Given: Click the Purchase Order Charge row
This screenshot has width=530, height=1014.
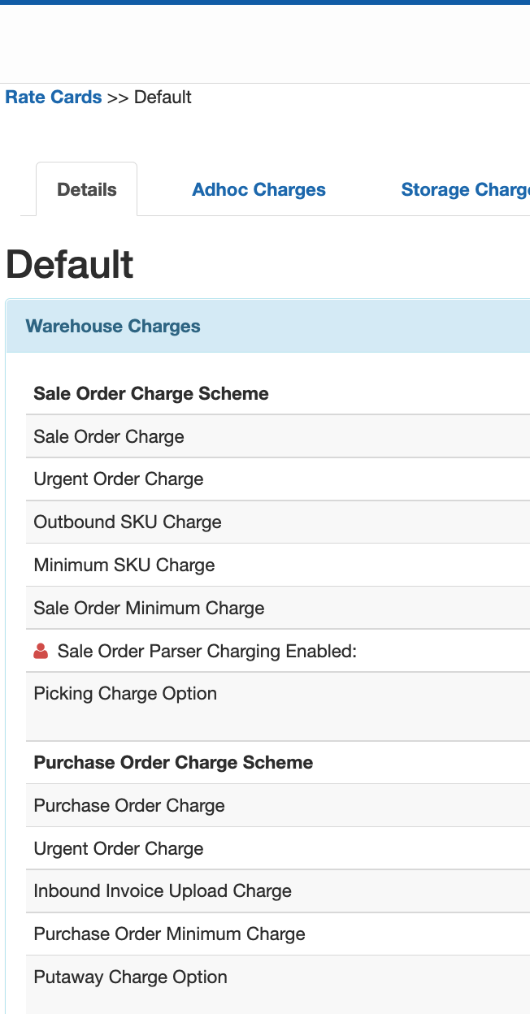Looking at the screenshot, I should click(129, 806).
